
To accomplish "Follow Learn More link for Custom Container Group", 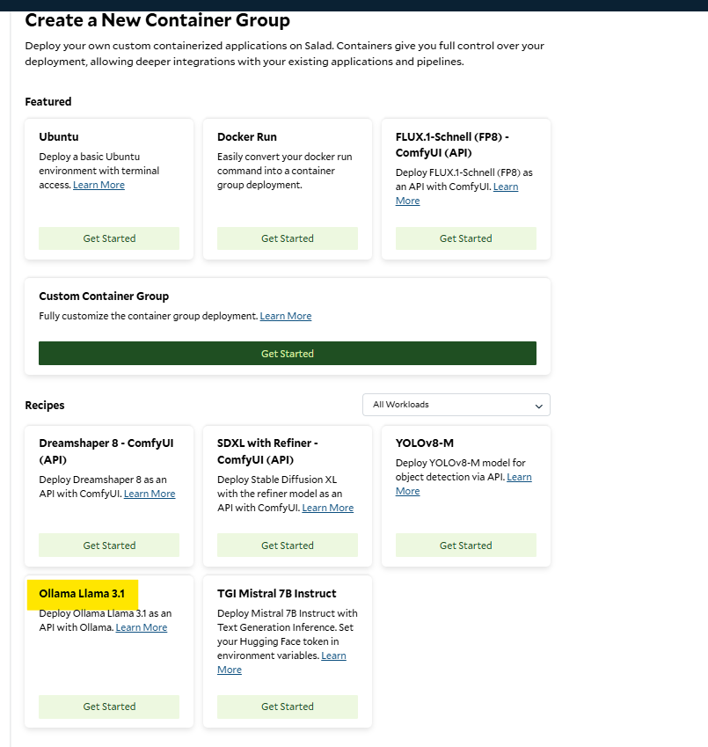I will [286, 316].
